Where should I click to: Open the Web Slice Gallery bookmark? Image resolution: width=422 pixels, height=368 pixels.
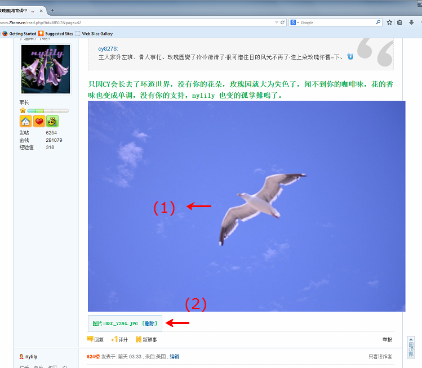tap(94, 34)
